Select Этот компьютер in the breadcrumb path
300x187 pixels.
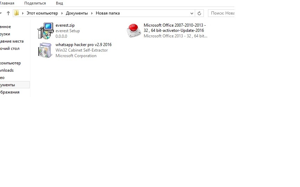pyautogui.click(x=42, y=13)
